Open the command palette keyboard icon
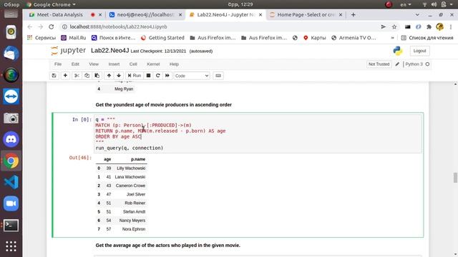This screenshot has width=458, height=257. click(x=218, y=76)
